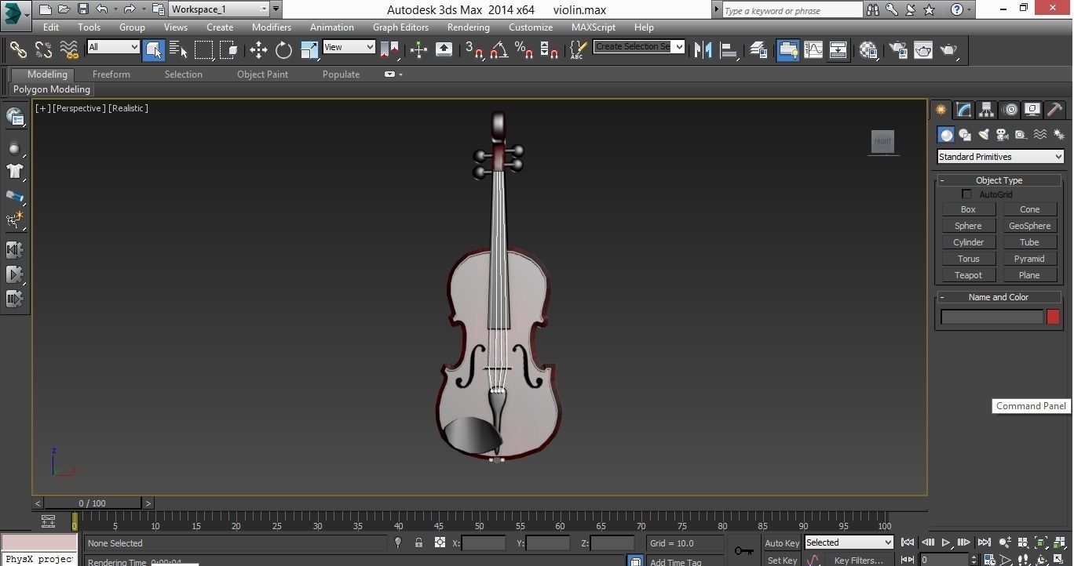Image resolution: width=1074 pixels, height=566 pixels.
Task: Activate Select and Rotate tool
Action: 283,50
